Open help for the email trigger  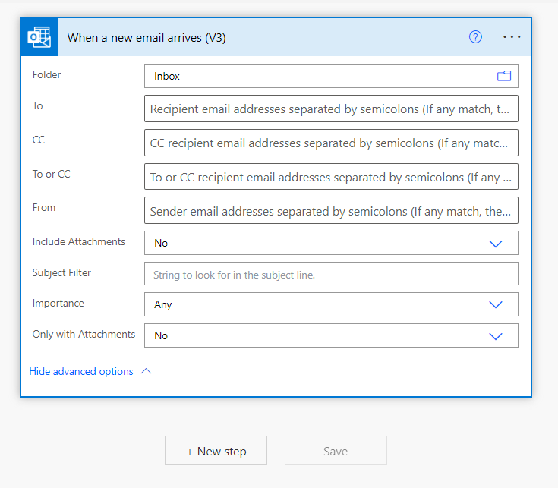tap(475, 36)
